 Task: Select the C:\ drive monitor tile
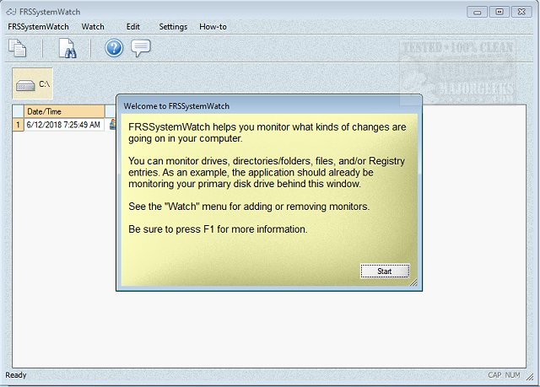tap(32, 83)
